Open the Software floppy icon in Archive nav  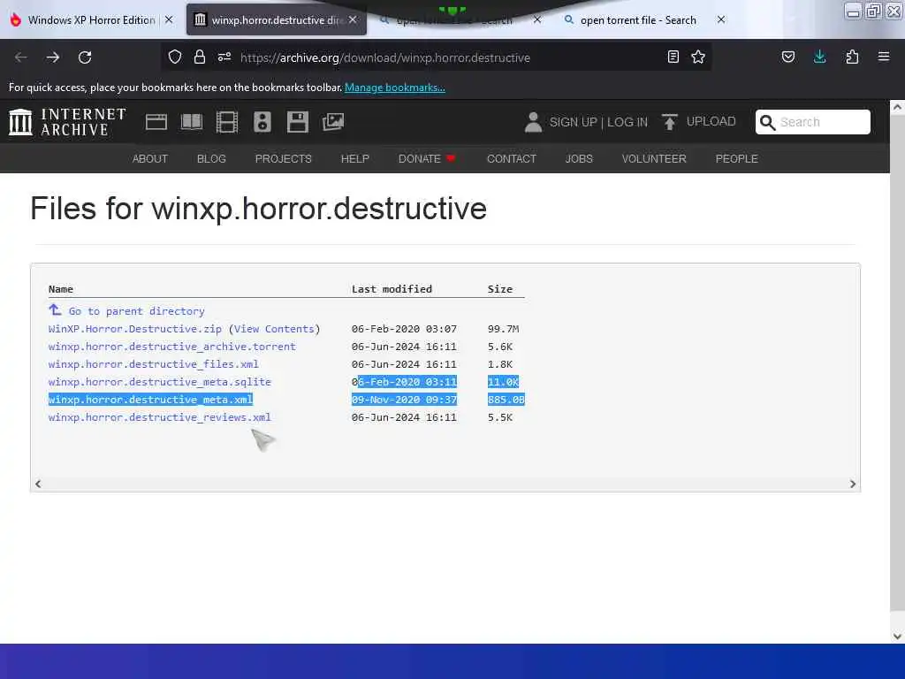(x=297, y=122)
